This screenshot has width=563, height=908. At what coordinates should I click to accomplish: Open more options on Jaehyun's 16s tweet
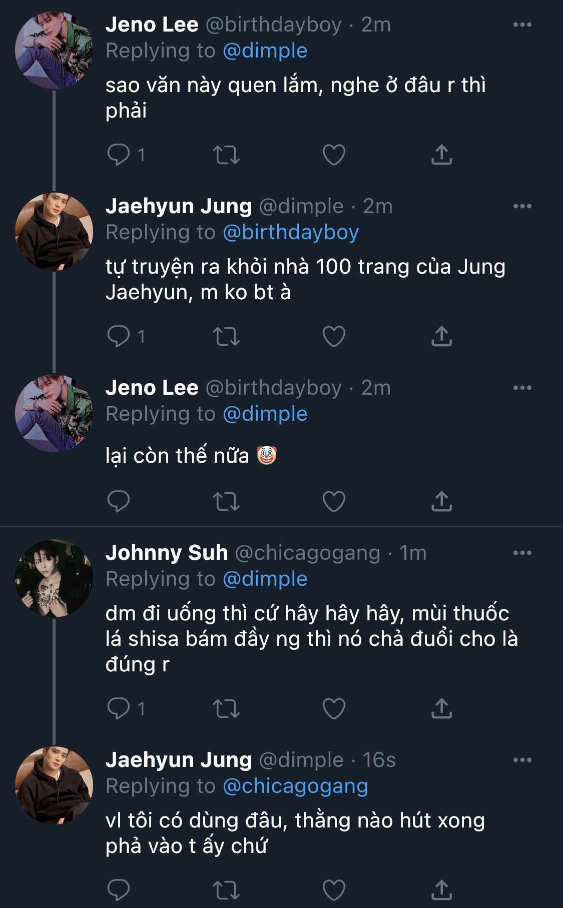coord(522,760)
